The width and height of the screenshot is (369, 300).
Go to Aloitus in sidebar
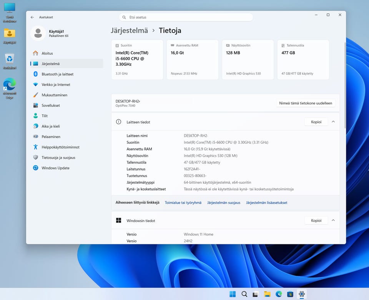coord(67,53)
